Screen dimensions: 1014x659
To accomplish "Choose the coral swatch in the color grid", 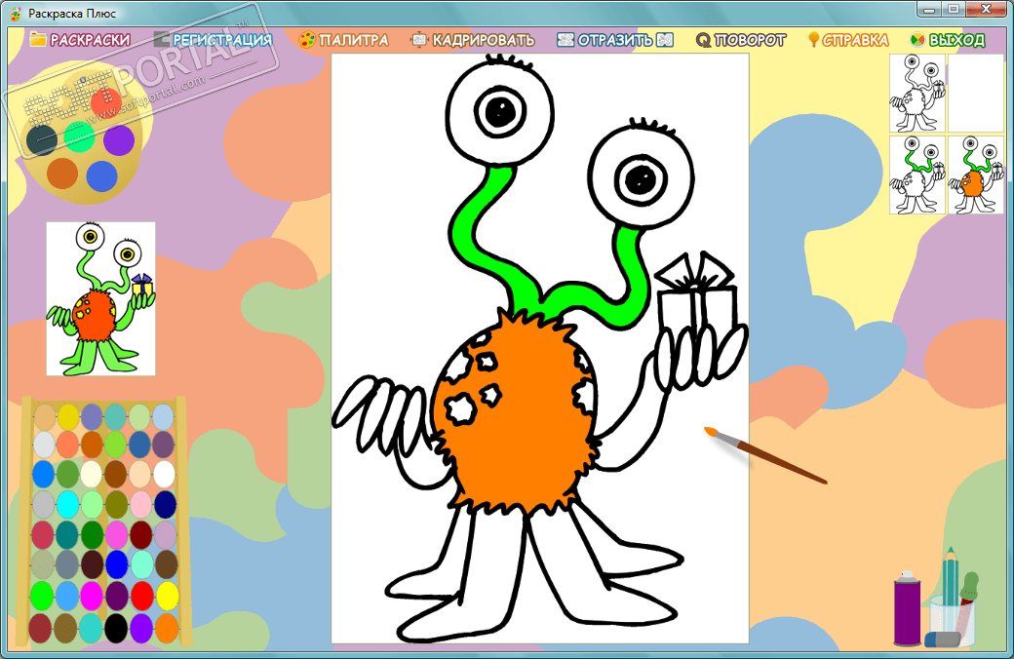I will 68,445.
